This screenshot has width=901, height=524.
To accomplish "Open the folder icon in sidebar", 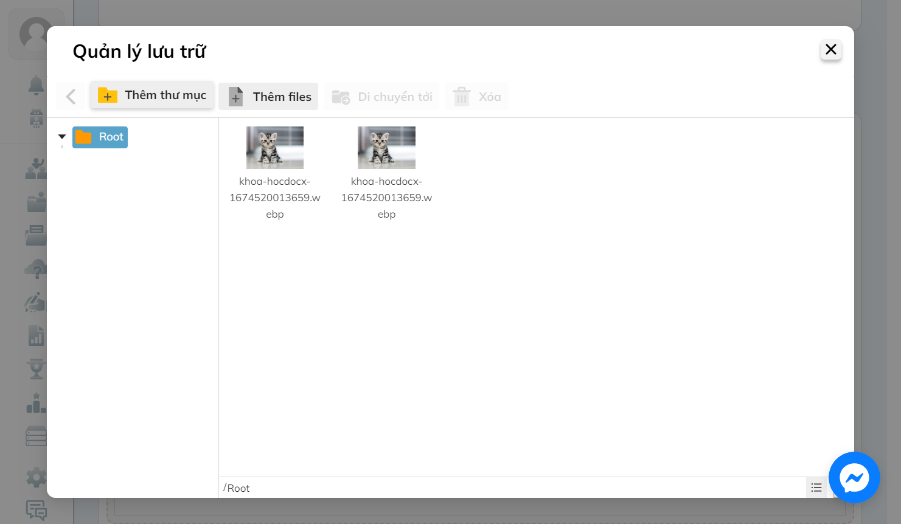I will click(37, 202).
